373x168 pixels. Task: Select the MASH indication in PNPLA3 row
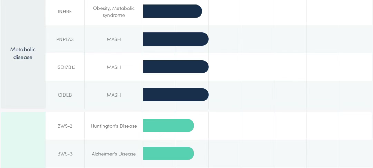coord(114,39)
